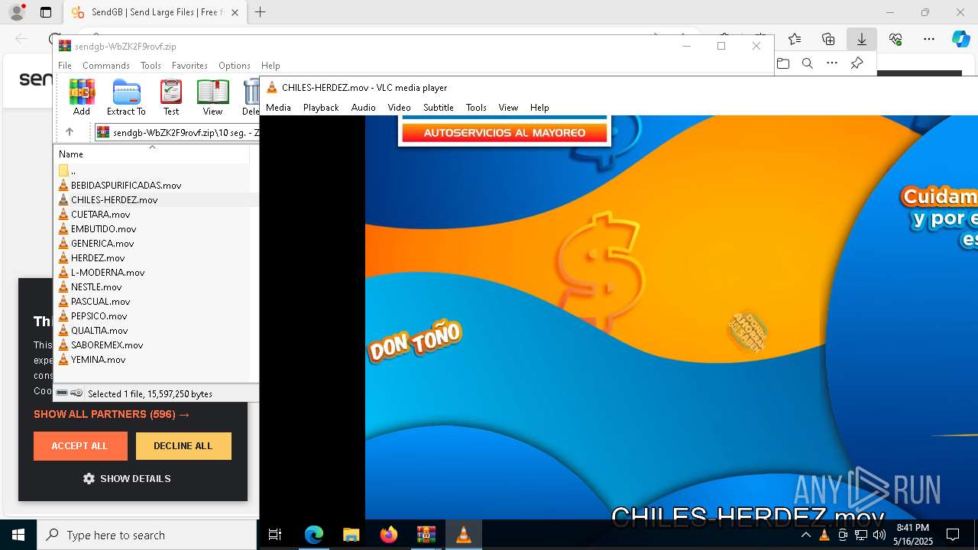Open VLC Playback menu
Viewport: 978px width, 550px height.
coord(321,108)
